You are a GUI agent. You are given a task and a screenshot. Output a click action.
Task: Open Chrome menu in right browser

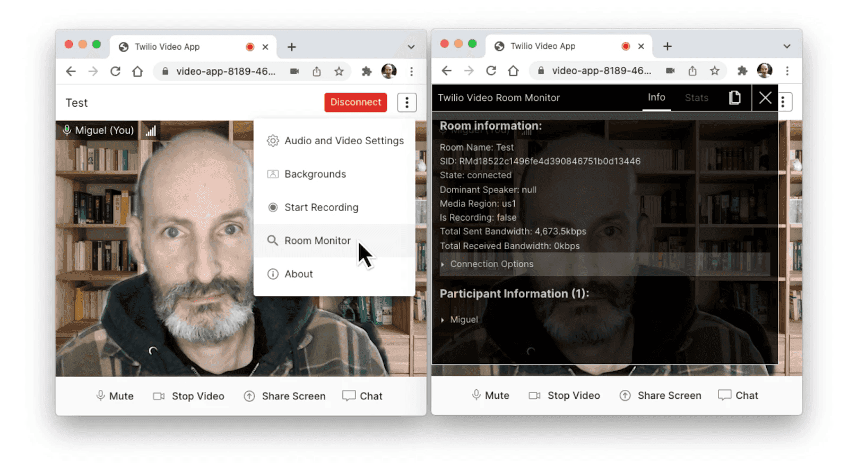pyautogui.click(x=787, y=71)
